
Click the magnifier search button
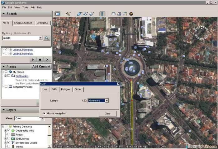[x=47, y=38]
